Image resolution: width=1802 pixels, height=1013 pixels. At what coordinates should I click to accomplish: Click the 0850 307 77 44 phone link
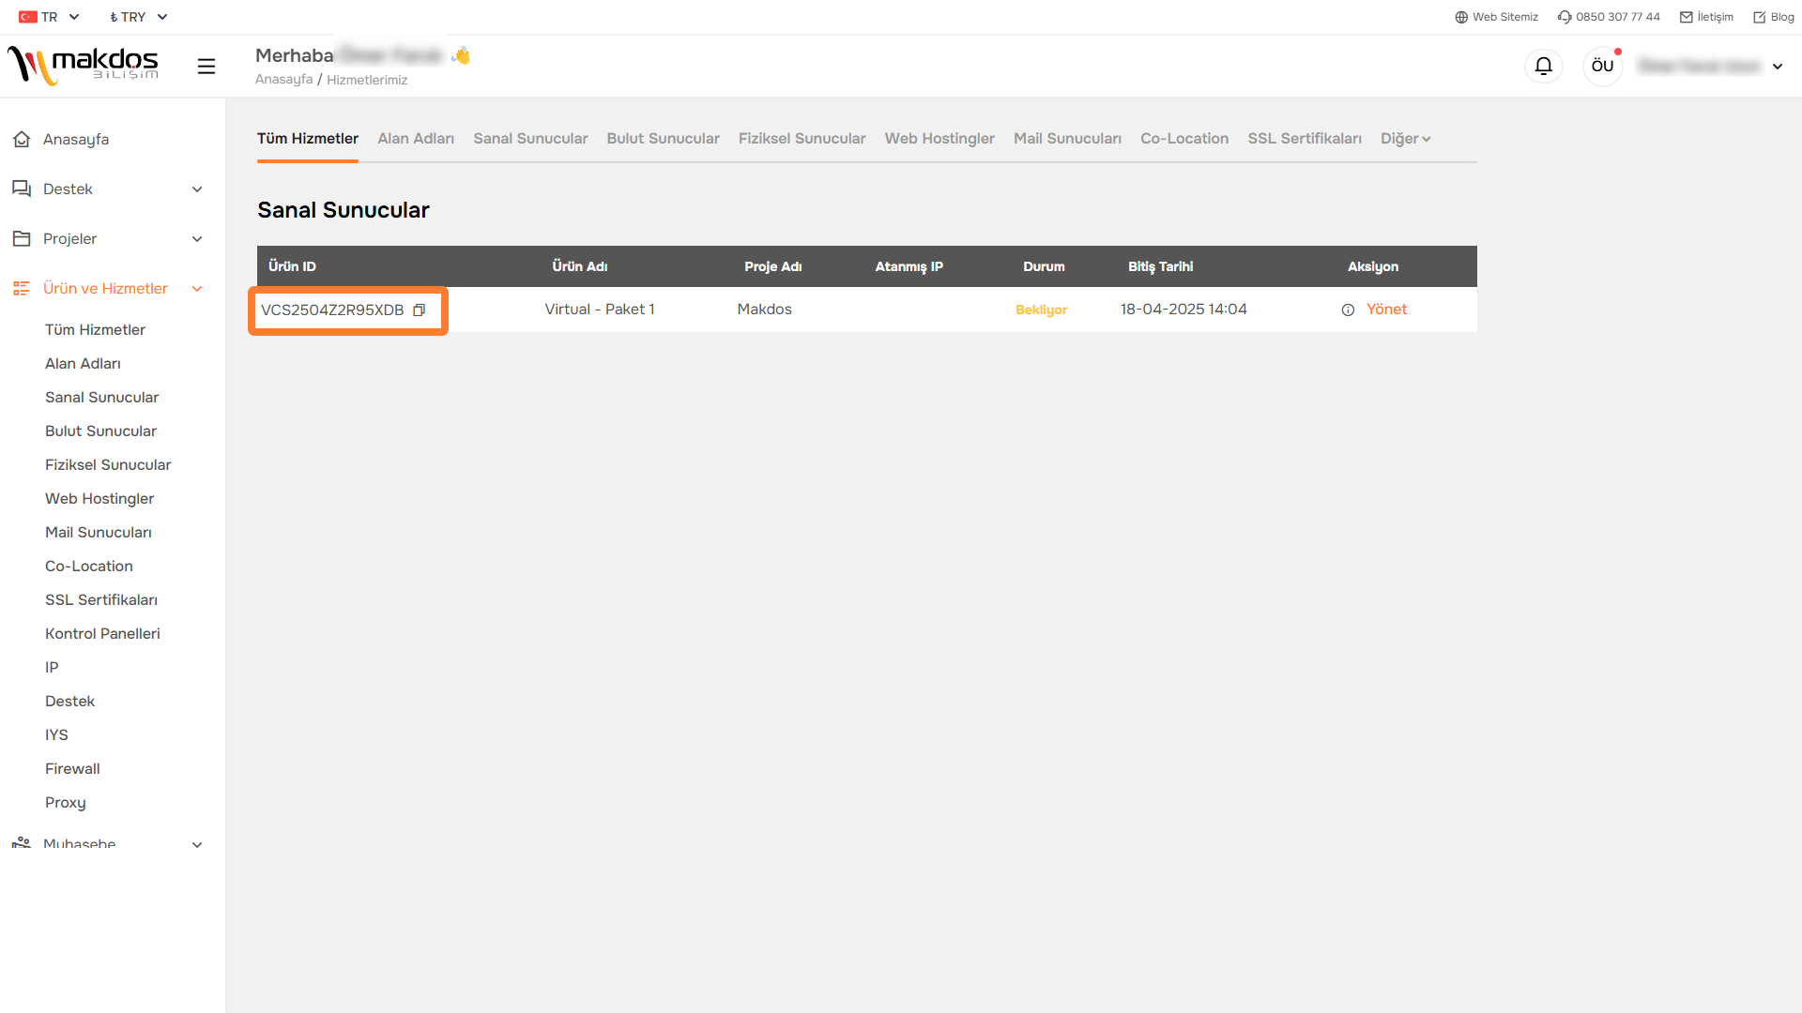(1618, 17)
